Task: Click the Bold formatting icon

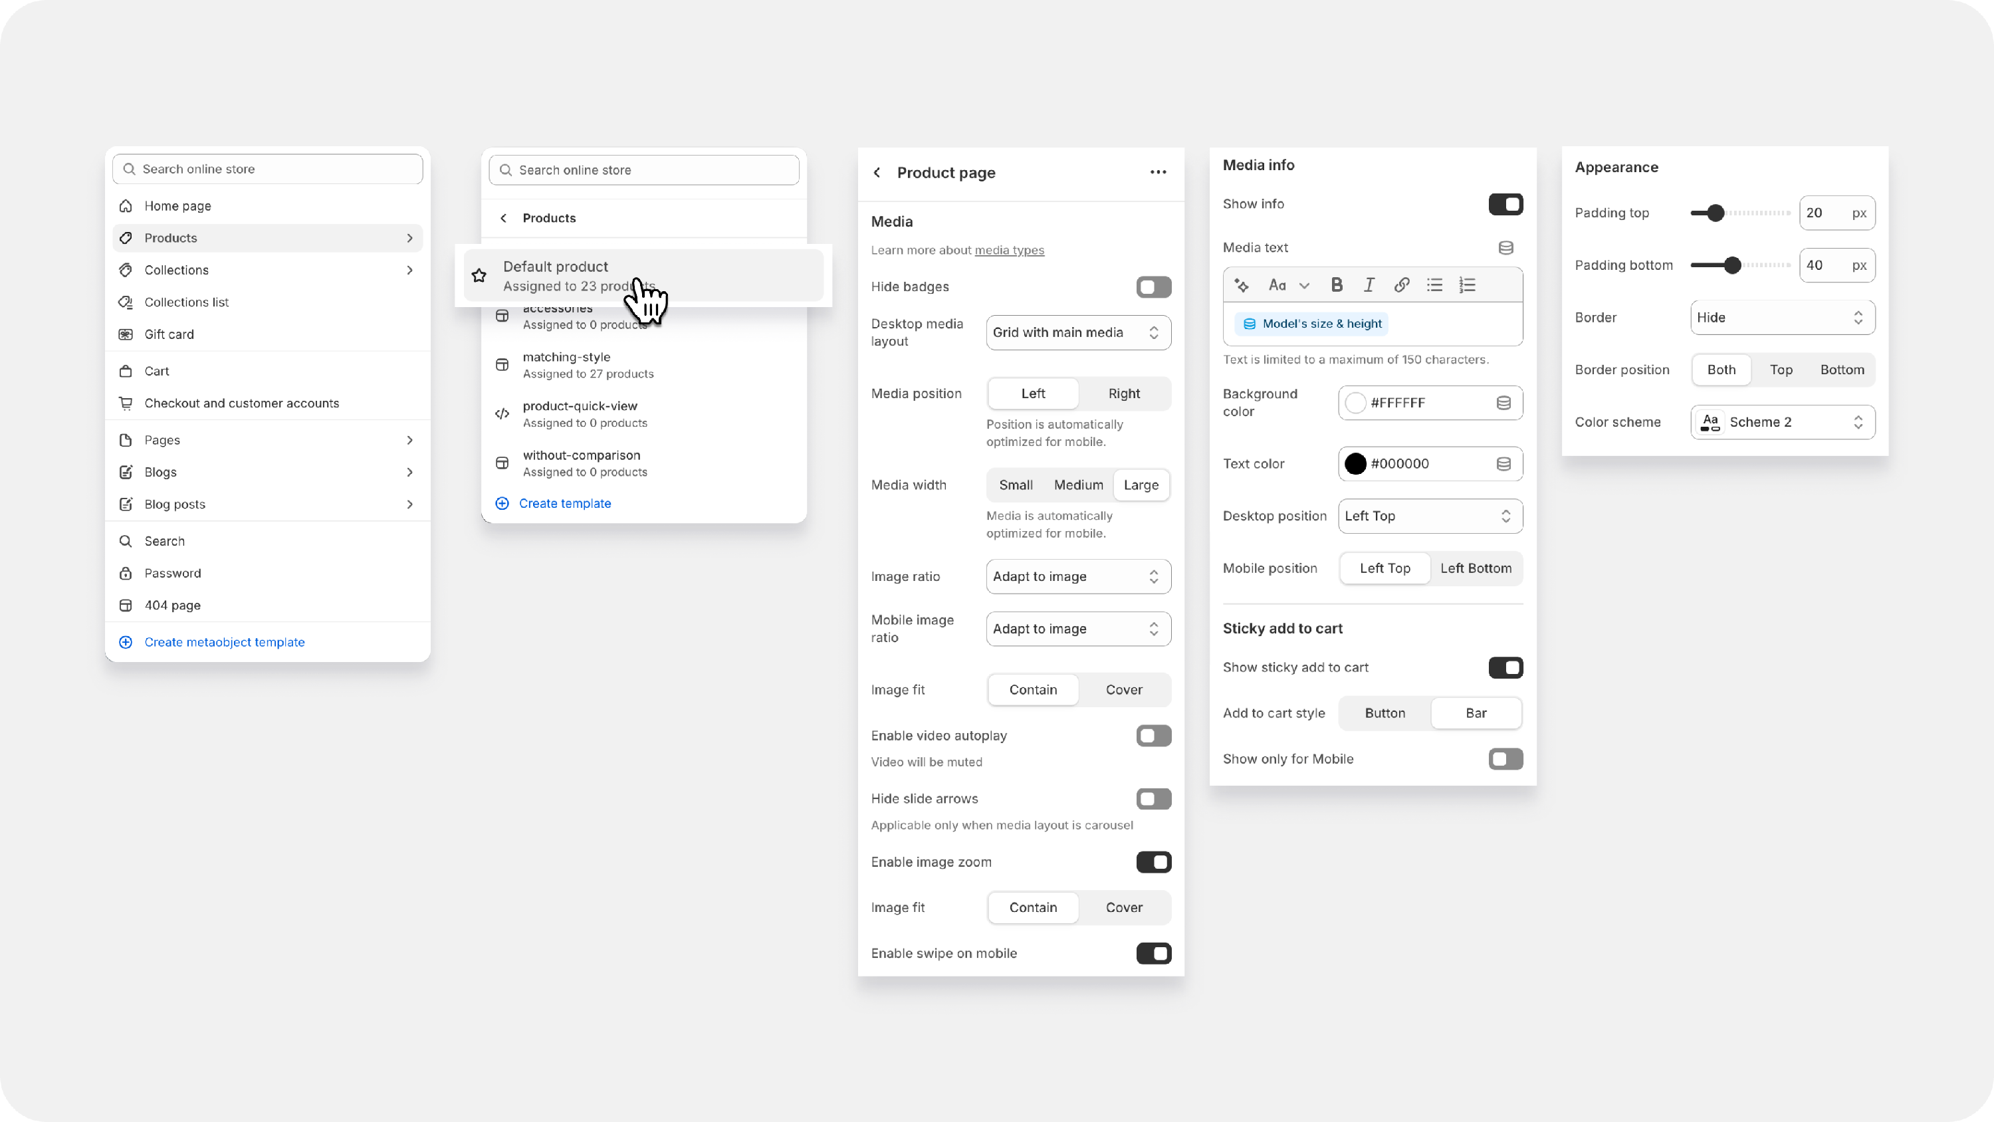Action: coord(1337,285)
